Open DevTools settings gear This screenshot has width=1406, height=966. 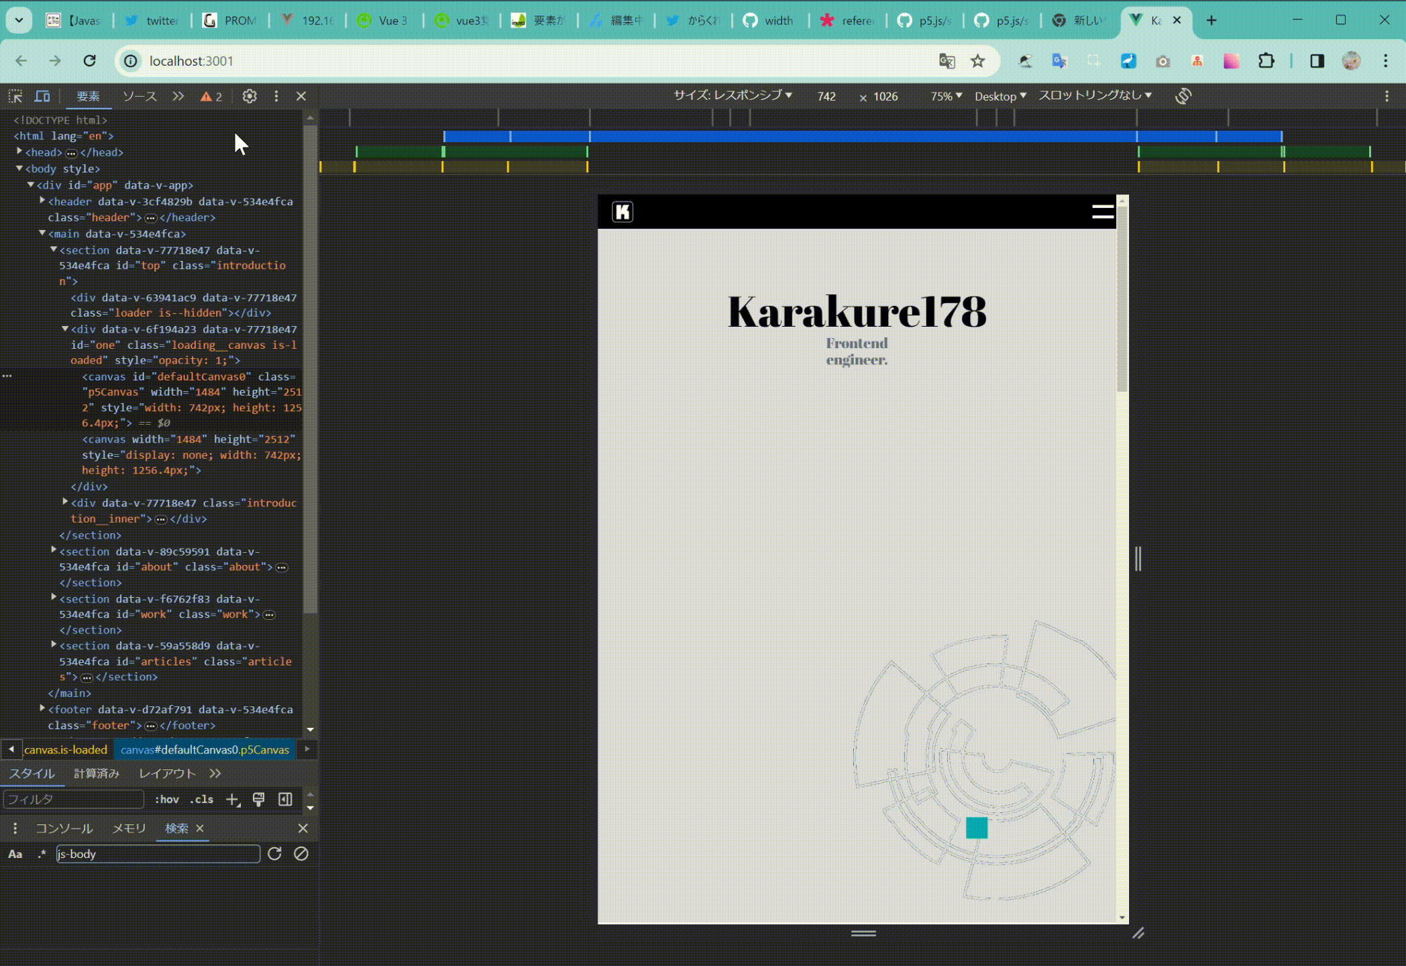(250, 97)
